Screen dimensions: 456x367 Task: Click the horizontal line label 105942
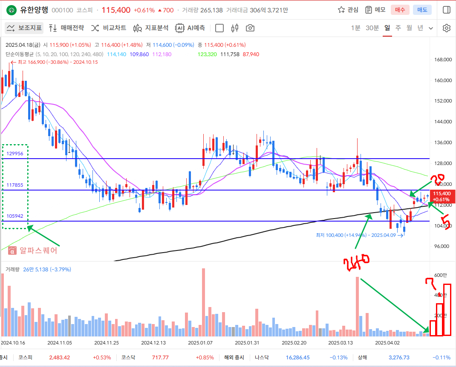15,216
